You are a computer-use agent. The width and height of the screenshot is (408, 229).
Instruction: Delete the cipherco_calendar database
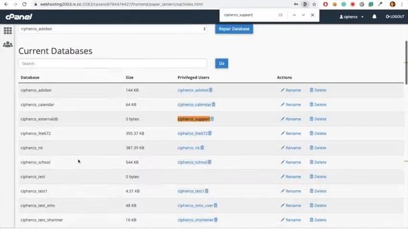tap(317, 104)
